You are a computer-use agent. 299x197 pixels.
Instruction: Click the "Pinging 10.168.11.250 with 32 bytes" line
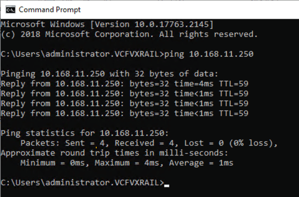click(109, 74)
